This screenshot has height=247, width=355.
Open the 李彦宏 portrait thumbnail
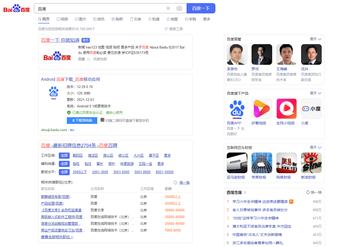pyautogui.click(x=237, y=54)
